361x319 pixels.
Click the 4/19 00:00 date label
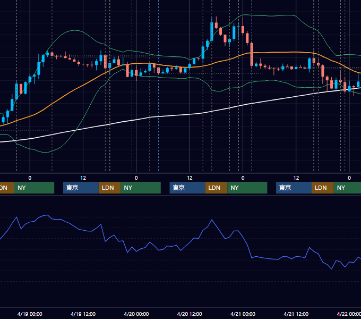click(30, 314)
